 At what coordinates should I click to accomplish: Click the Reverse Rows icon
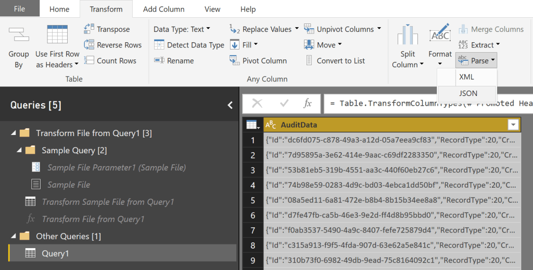coord(88,45)
